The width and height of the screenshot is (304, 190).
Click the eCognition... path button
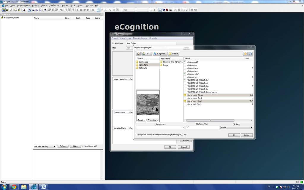(x=160, y=54)
